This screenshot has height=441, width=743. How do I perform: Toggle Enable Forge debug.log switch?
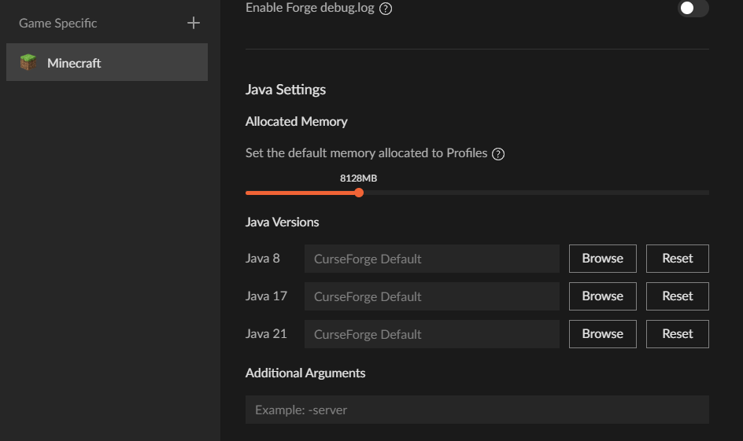coord(693,8)
